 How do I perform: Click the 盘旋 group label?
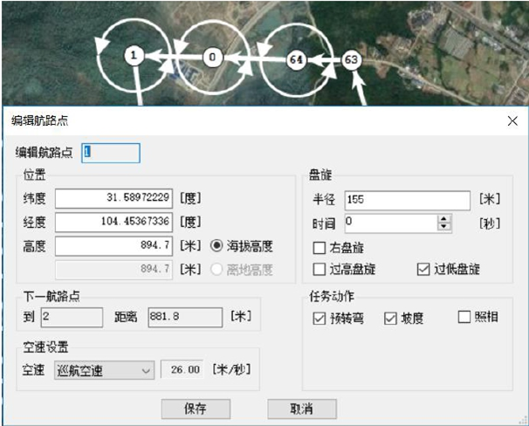[x=320, y=175]
